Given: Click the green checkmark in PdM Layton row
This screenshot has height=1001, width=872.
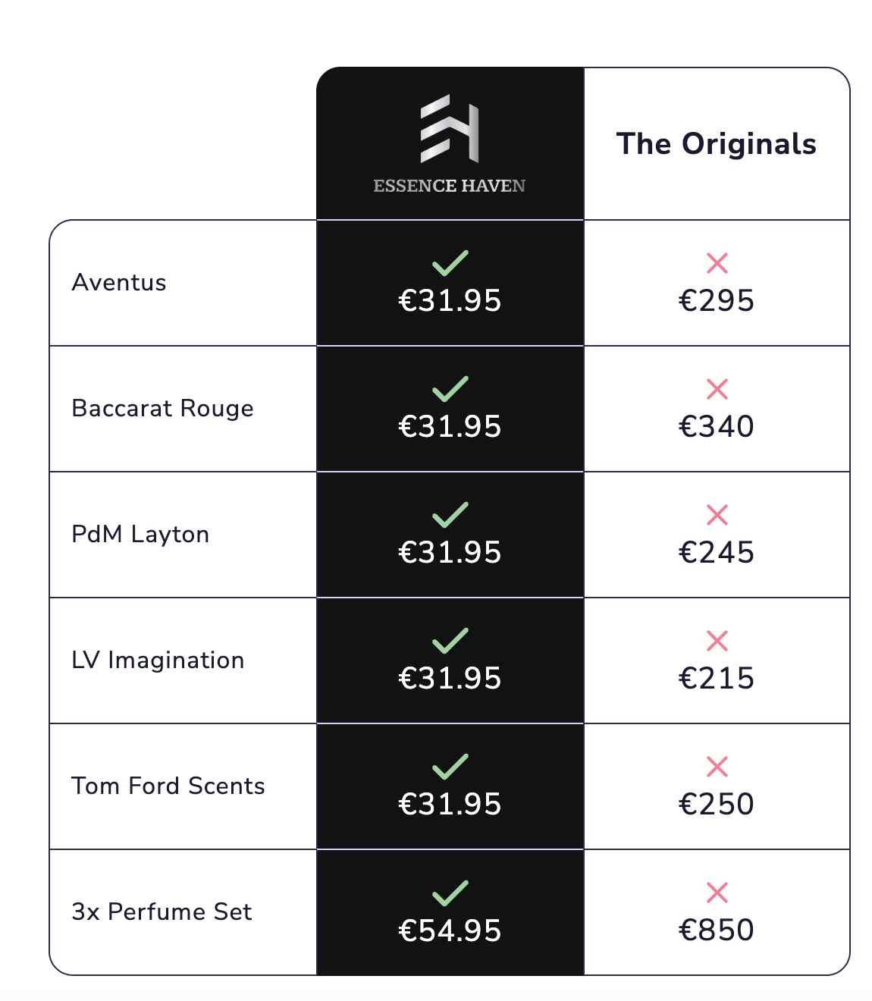Looking at the screenshot, I should 450,515.
